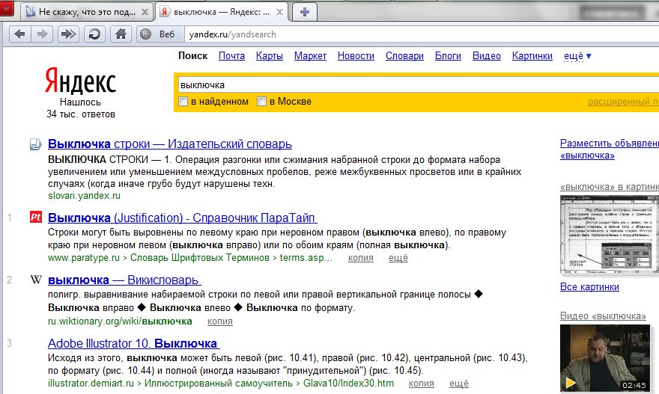Click the browser Back arrow button
The width and height of the screenshot is (659, 394).
pyautogui.click(x=19, y=34)
